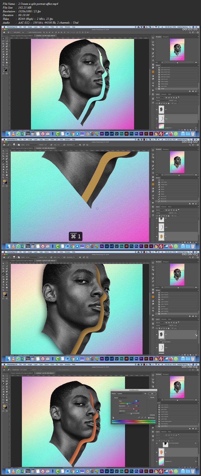Open Actions play icon in 00:06:03 panel strip

pos(153,315)
